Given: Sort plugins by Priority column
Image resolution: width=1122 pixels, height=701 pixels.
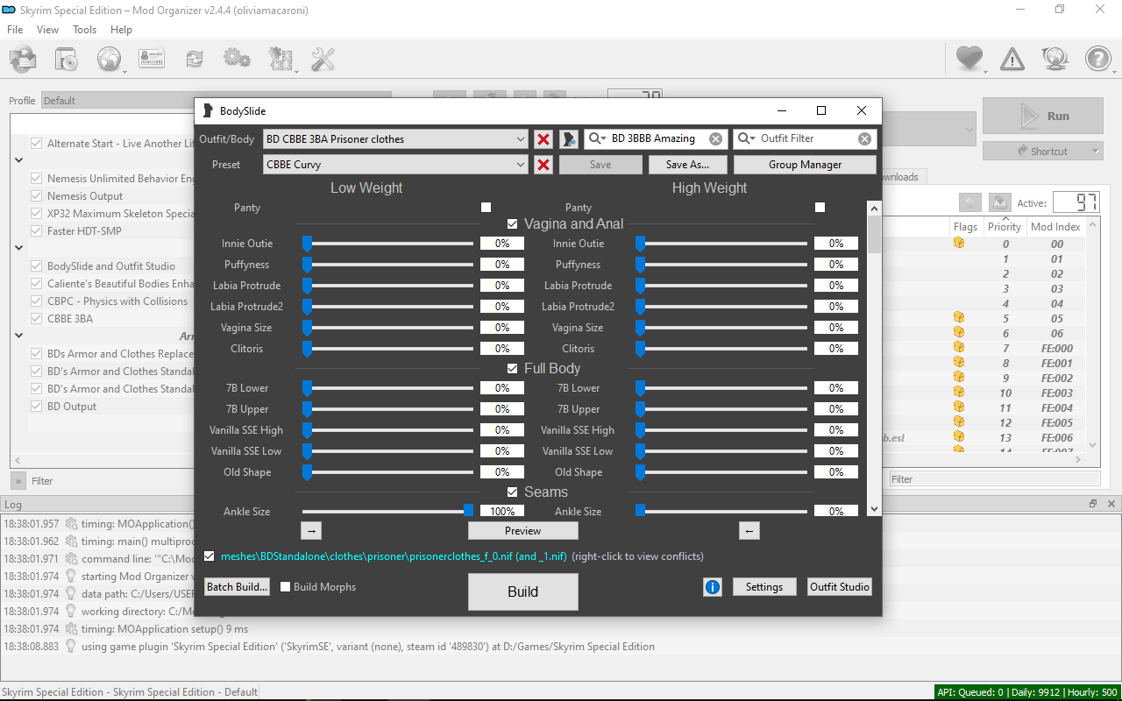Looking at the screenshot, I should click(1005, 227).
